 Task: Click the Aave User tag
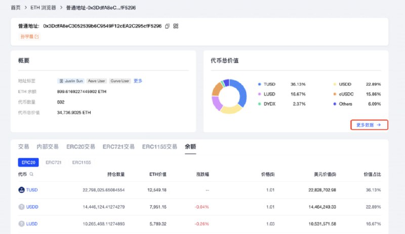[x=97, y=81]
